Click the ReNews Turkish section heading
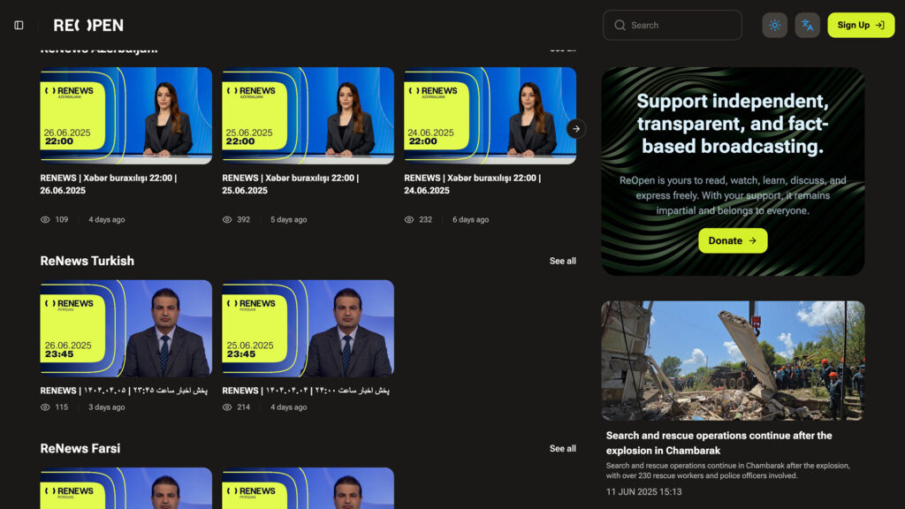This screenshot has width=905, height=509. coord(87,261)
